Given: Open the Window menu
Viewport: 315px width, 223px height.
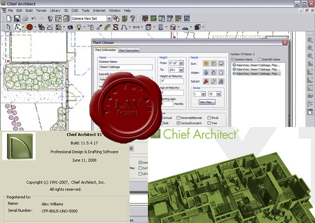Looking at the screenshot, I should coord(115,10).
